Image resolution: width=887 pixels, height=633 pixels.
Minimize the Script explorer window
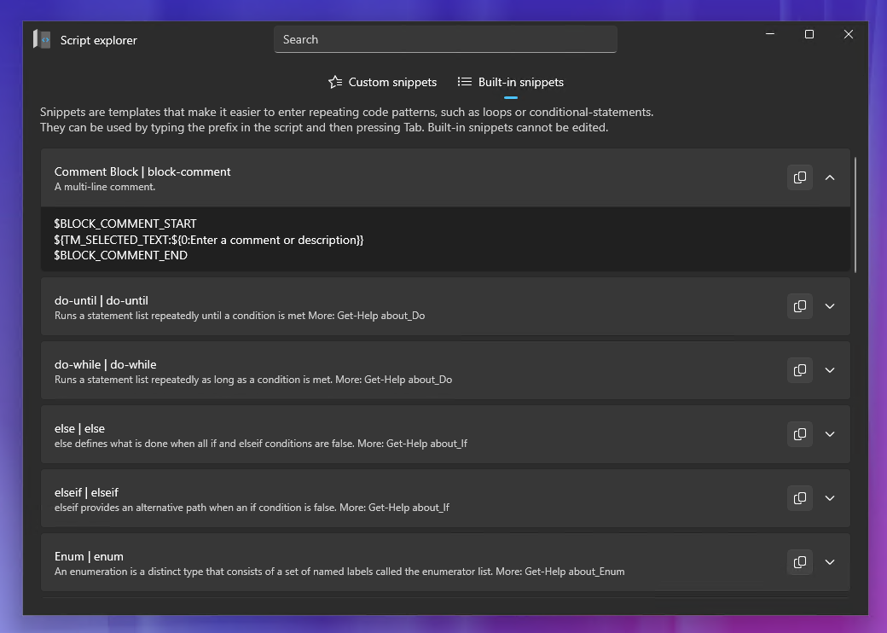click(x=770, y=34)
